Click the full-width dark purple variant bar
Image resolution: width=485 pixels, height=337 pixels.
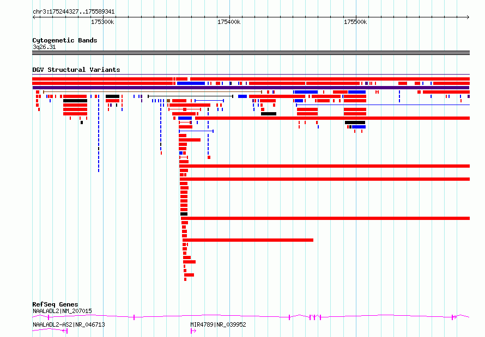click(x=251, y=88)
